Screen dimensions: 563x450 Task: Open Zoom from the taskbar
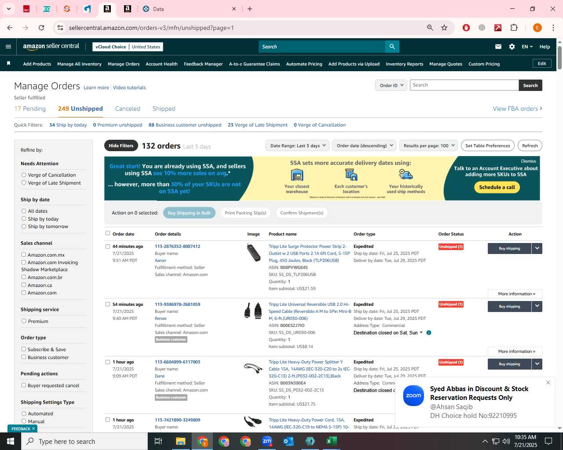tap(267, 441)
